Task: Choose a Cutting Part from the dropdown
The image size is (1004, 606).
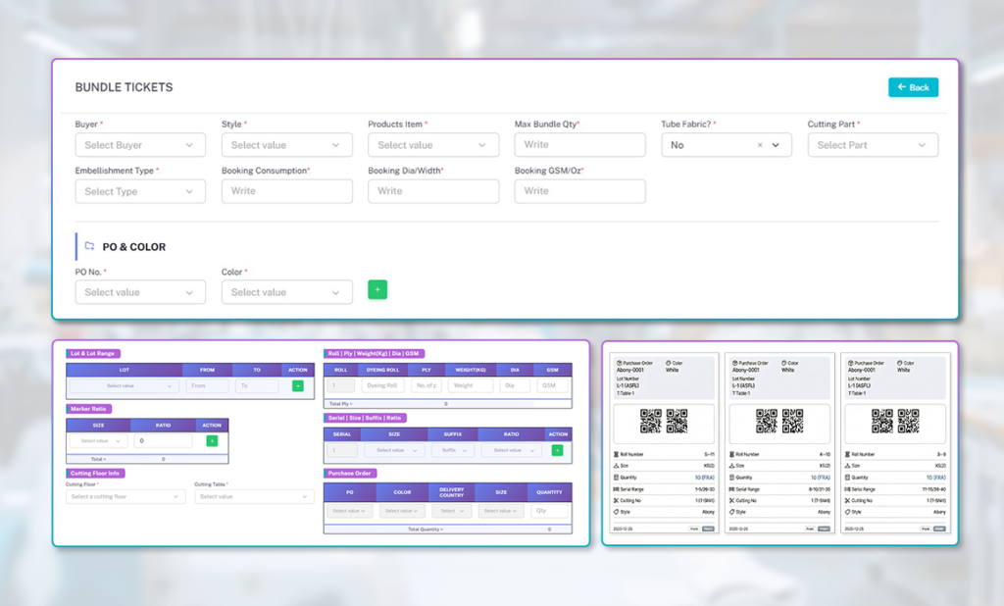Action: (873, 145)
